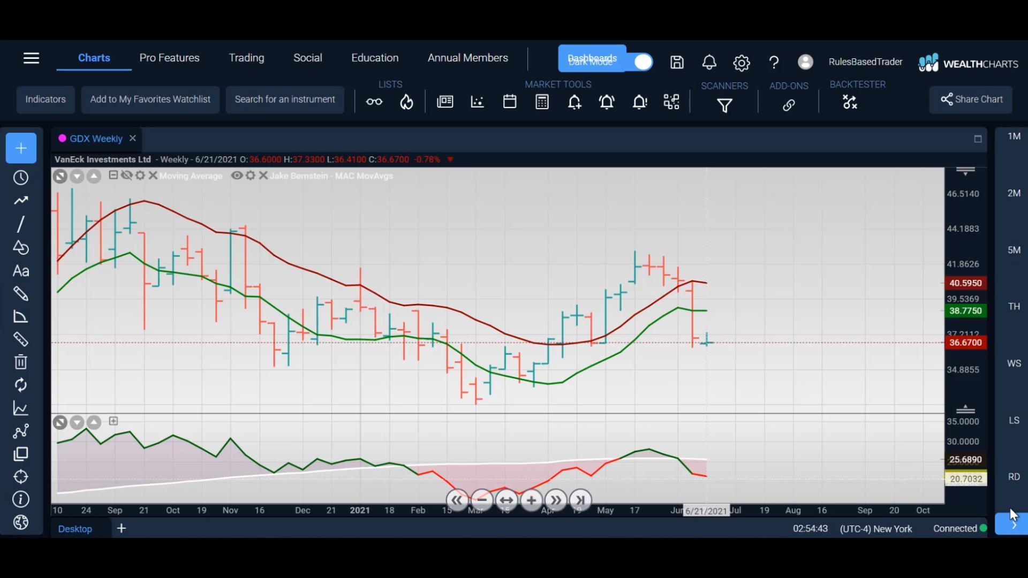Image resolution: width=1028 pixels, height=578 pixels.
Task: Move lower indicator pane down with arrow
Action: (77, 423)
